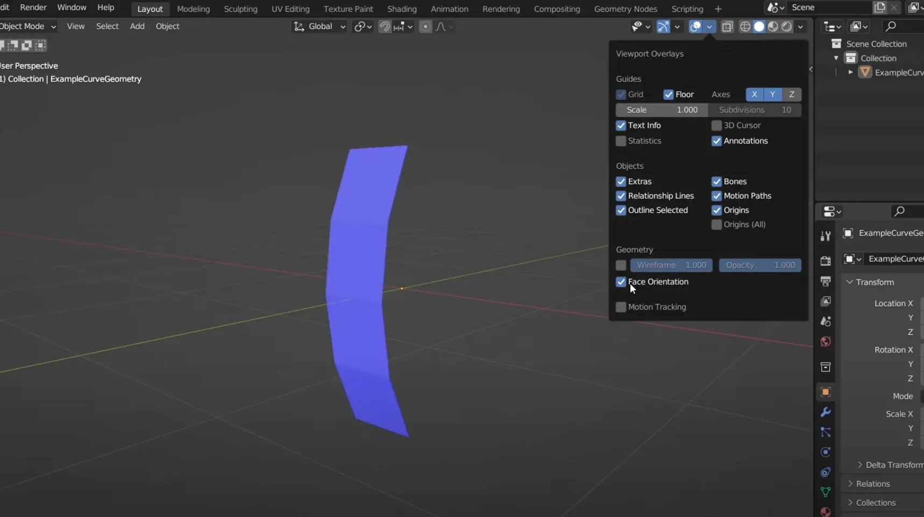This screenshot has width=924, height=517.
Task: Open the Render properties tab
Action: 826,261
